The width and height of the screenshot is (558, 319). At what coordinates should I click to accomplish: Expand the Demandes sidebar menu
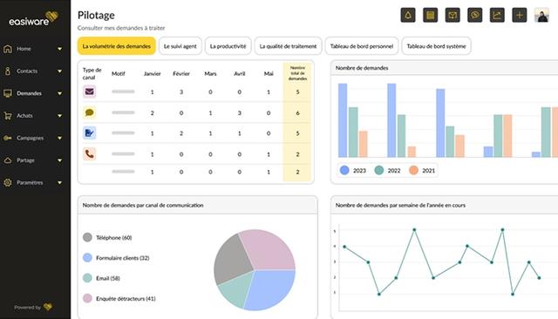point(60,93)
